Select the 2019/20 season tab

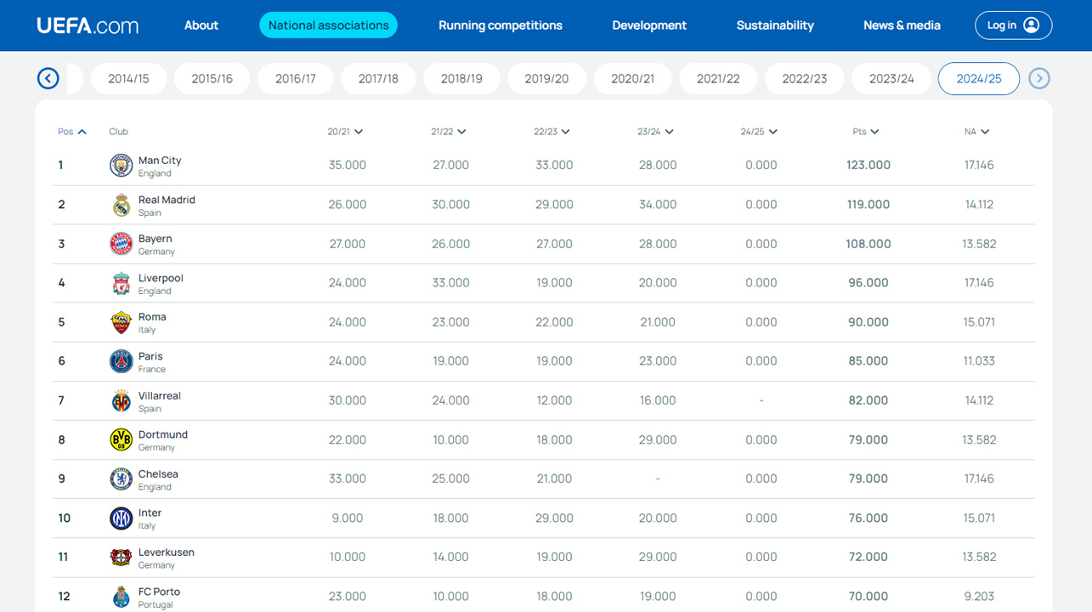[546, 78]
